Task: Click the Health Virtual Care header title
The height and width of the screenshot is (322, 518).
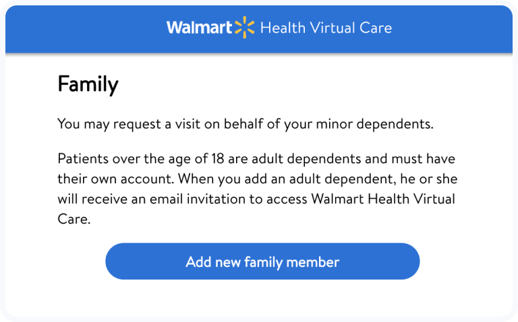Action: 326,28
